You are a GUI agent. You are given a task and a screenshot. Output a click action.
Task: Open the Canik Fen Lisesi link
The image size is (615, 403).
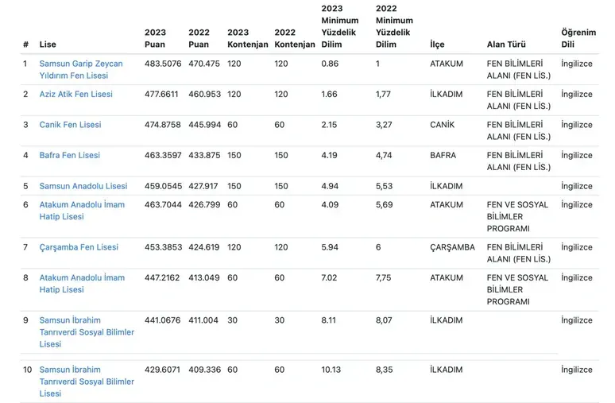(70, 125)
